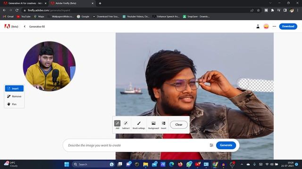Select the Remove tool
The width and height of the screenshot is (302, 169).
pos(14,96)
